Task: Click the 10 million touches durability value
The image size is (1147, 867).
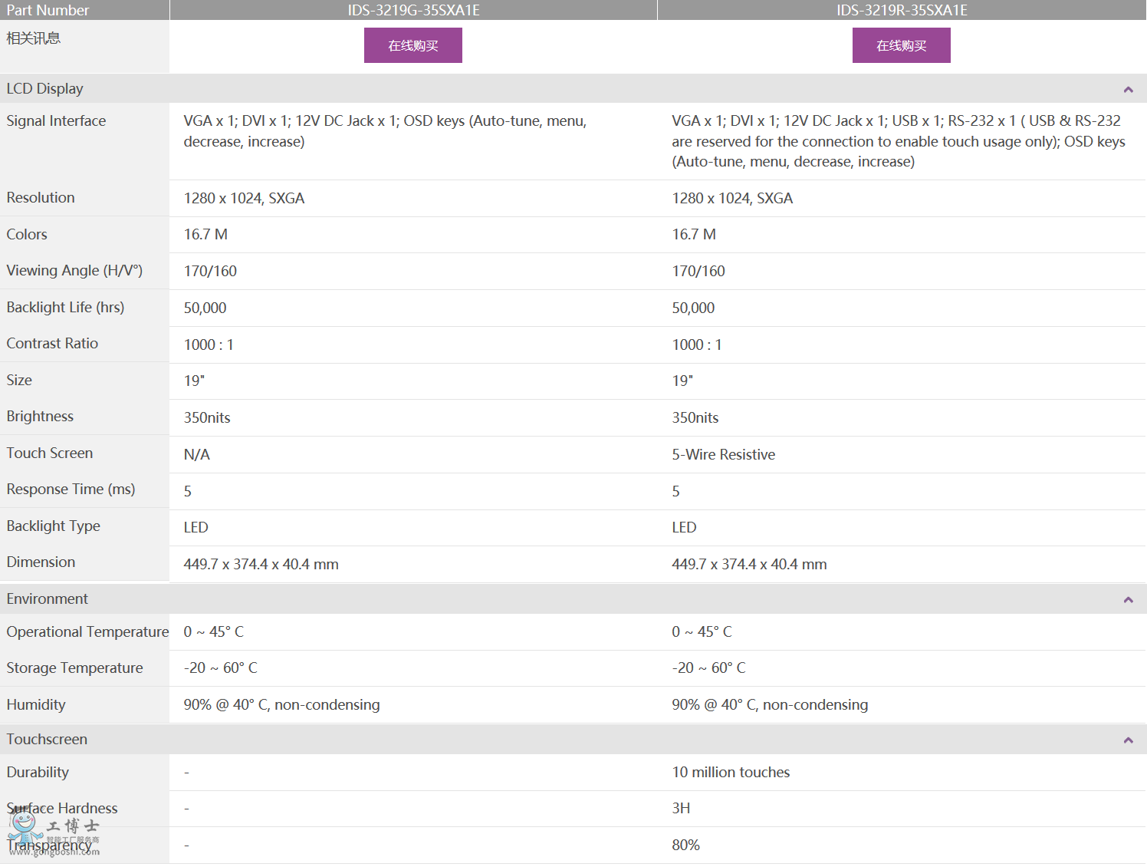Action: click(730, 773)
